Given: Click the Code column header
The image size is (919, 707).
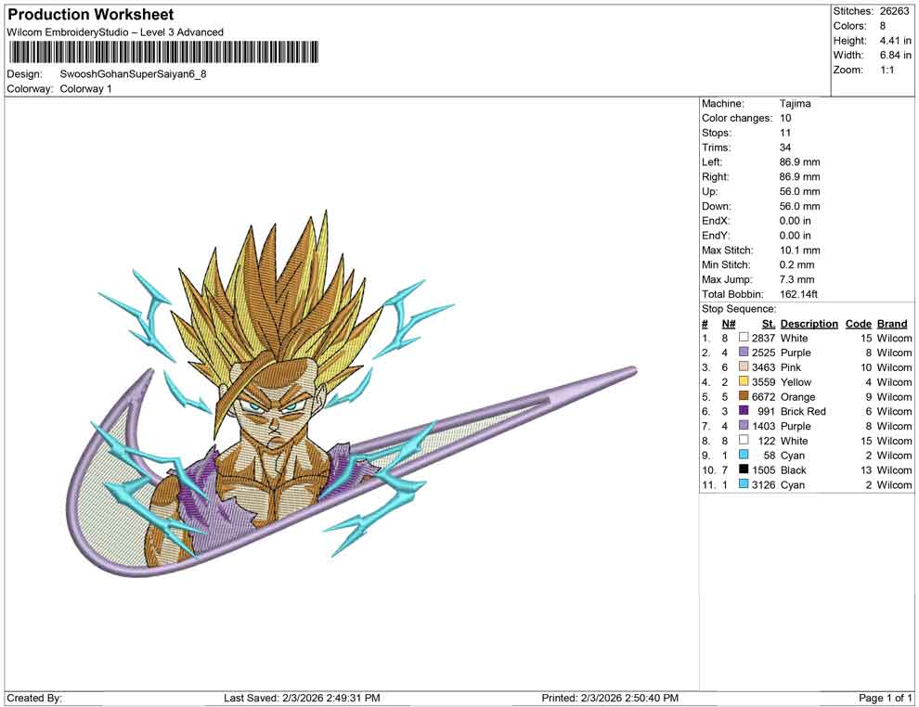Looking at the screenshot, I should click(859, 323).
